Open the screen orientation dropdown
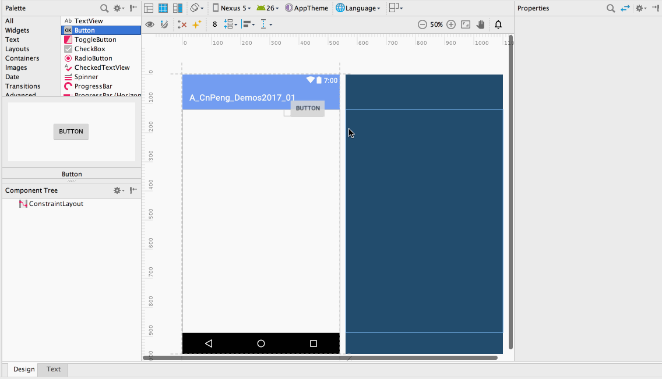This screenshot has height=379, width=662. tap(197, 8)
